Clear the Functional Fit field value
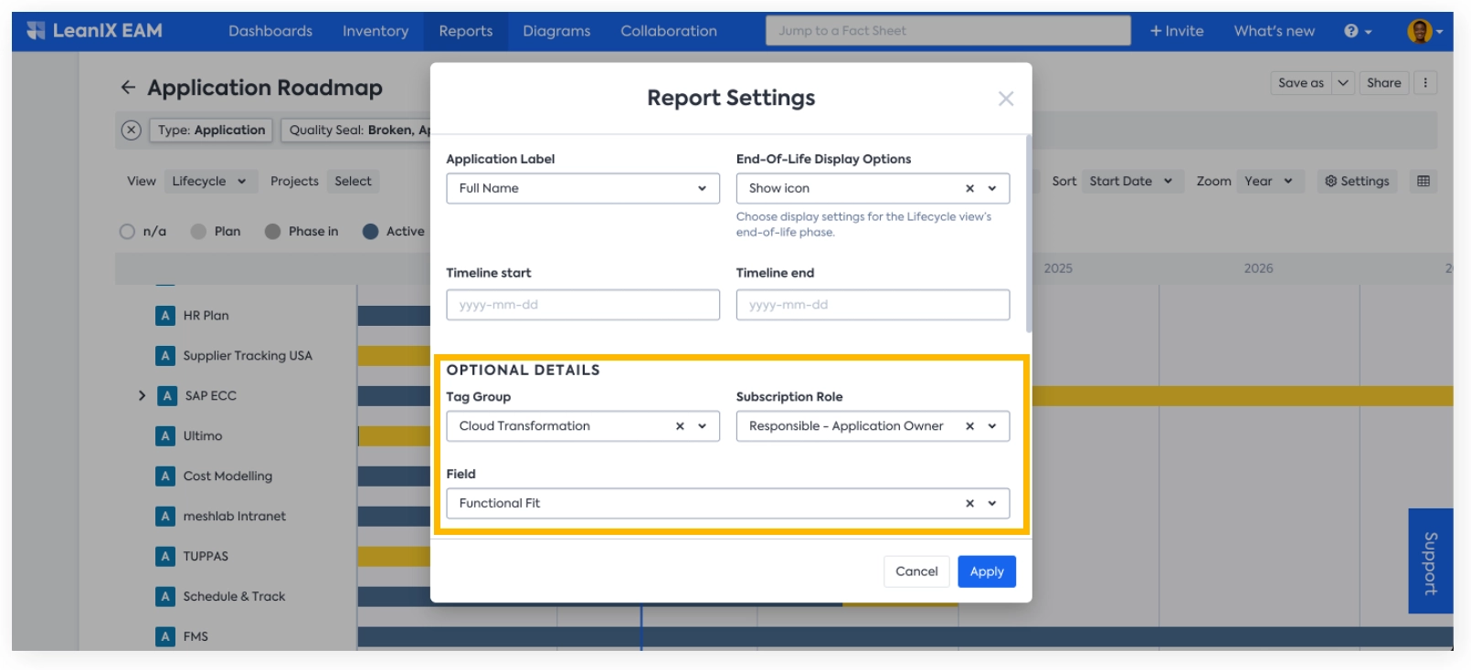Screen dimensions: 1471x670 [x=970, y=503]
